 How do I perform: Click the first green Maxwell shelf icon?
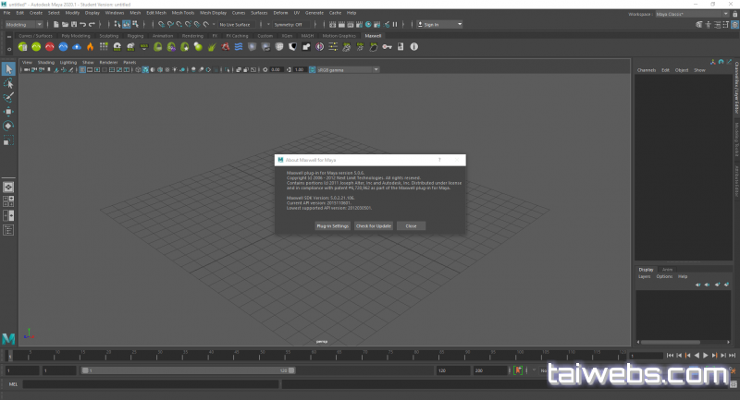pos(21,45)
